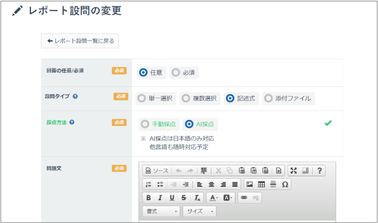Image resolution: width=378 pixels, height=223 pixels.
Task: Insert a bulleted list
Action: click(x=160, y=185)
